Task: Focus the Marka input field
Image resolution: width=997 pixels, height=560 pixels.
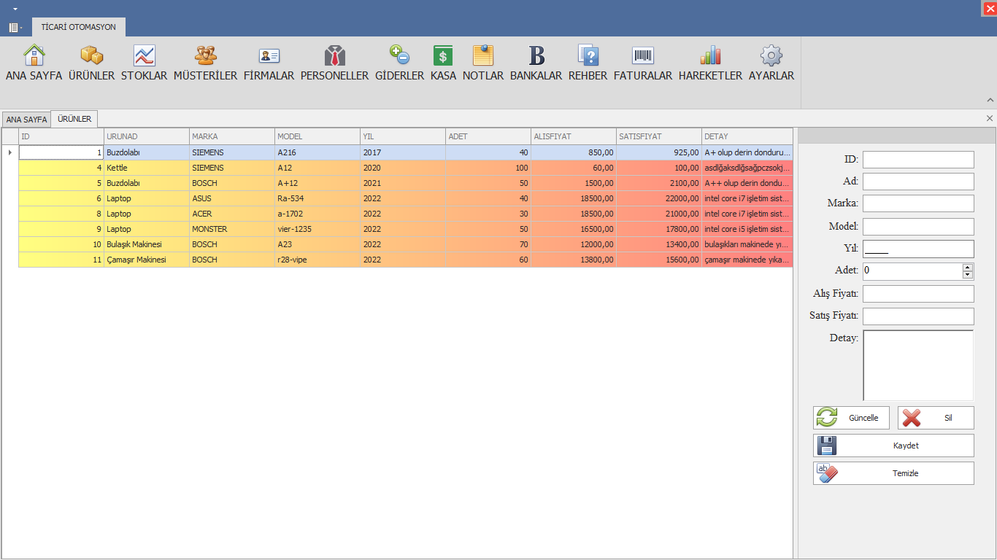Action: pyautogui.click(x=918, y=203)
